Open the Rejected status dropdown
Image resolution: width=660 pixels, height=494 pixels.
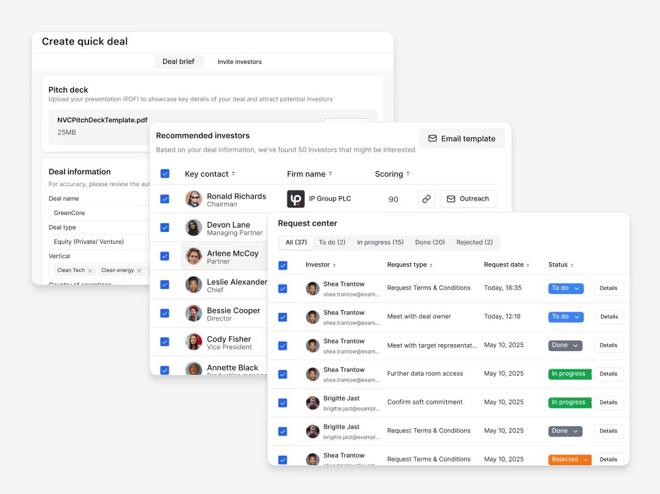(x=570, y=460)
